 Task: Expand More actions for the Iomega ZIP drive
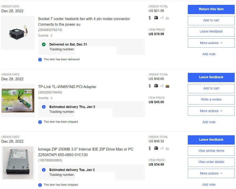click(x=211, y=173)
